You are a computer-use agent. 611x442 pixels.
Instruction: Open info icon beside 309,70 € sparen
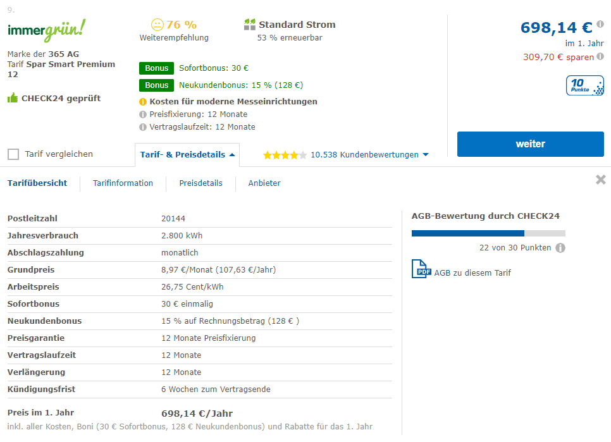click(x=600, y=56)
